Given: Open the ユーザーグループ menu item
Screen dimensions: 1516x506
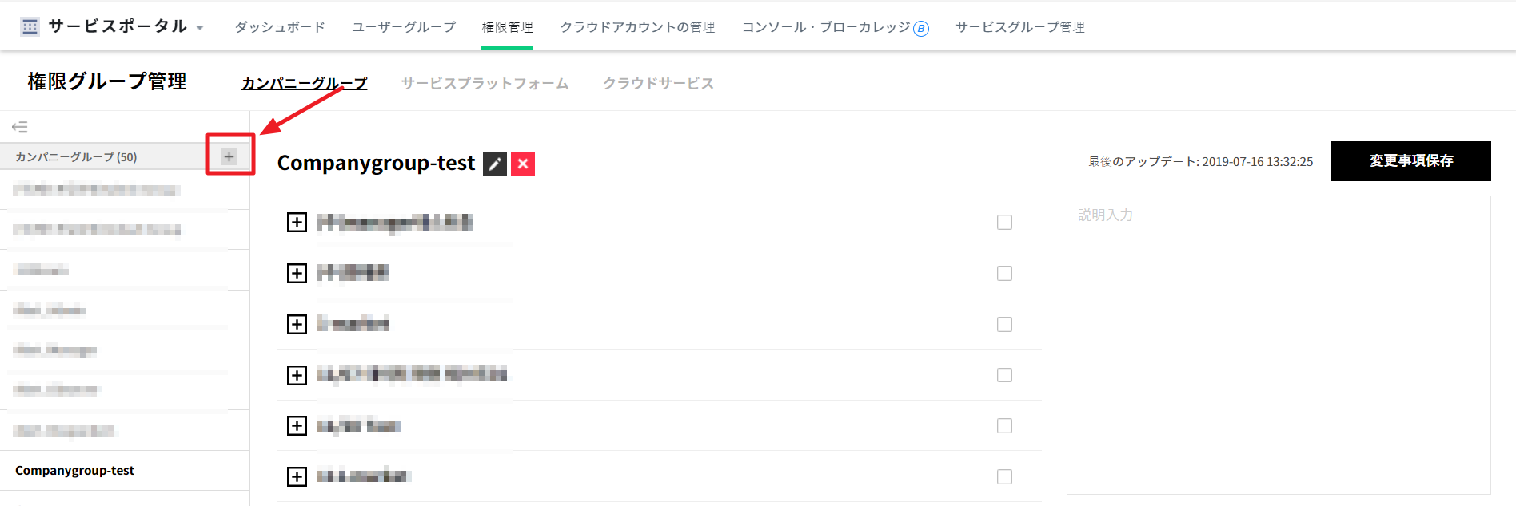Looking at the screenshot, I should (x=404, y=27).
